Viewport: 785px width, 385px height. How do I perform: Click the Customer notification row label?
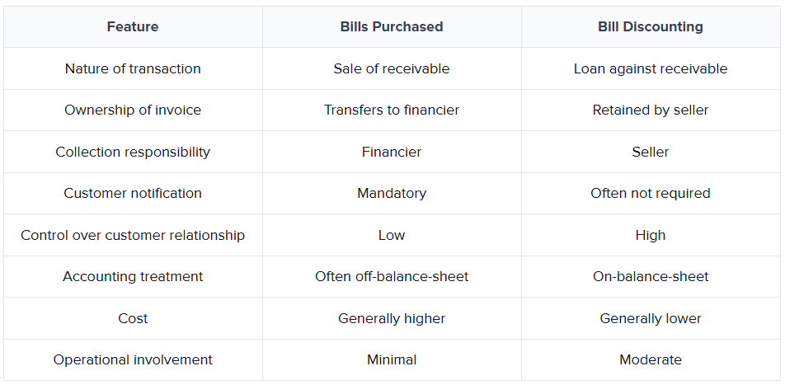133,194
